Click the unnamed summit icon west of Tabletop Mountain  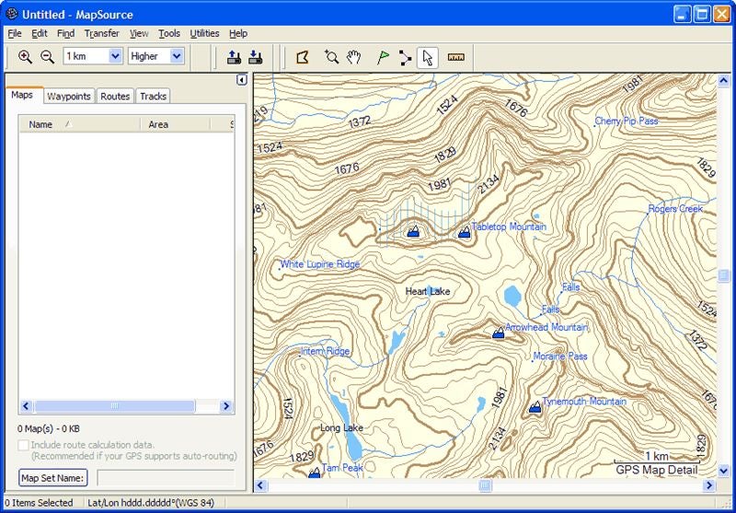[x=413, y=230]
